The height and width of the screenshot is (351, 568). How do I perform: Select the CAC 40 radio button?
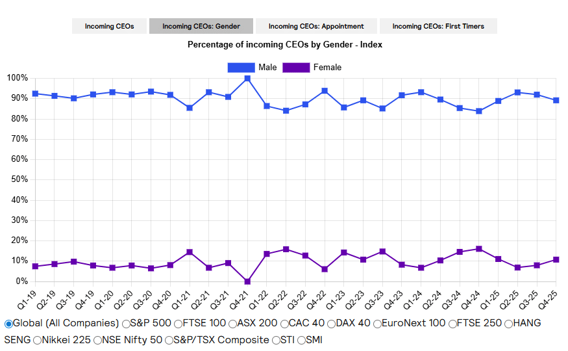(x=284, y=324)
